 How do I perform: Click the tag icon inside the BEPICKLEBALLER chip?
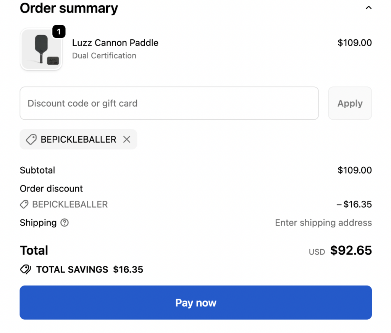(x=31, y=140)
